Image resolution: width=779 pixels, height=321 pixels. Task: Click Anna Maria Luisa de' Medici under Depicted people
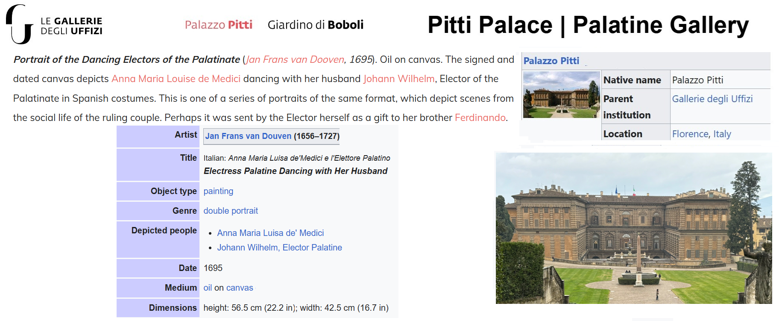tap(270, 233)
